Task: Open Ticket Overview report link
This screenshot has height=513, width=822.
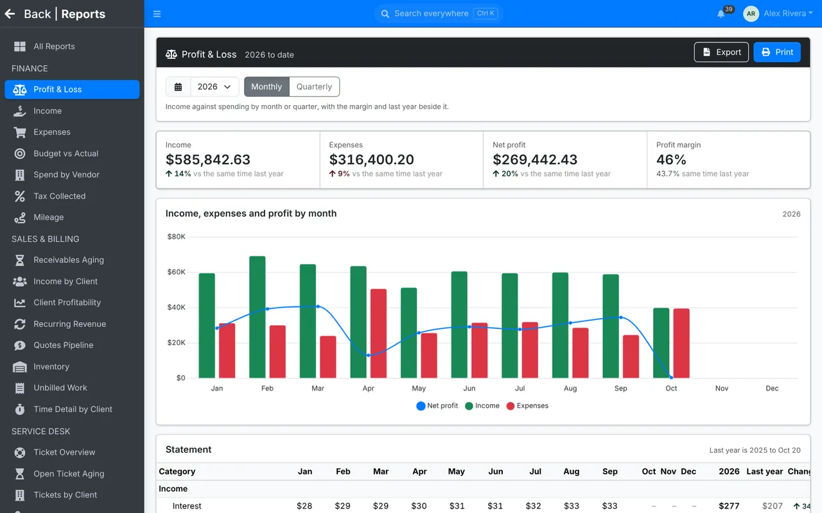Action: pos(72,452)
